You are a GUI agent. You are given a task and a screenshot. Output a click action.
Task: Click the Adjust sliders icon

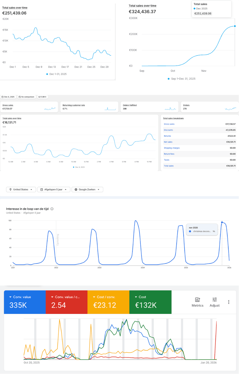[215, 300]
